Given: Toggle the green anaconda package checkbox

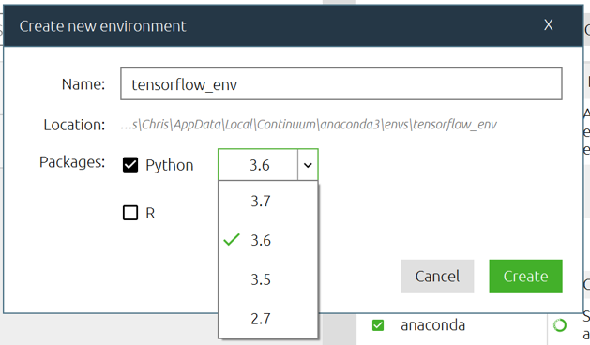Looking at the screenshot, I should [x=378, y=325].
